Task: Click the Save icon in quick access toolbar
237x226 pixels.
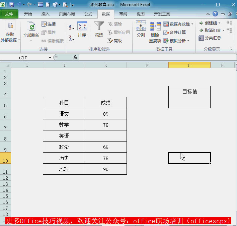Action: pos(12,5)
